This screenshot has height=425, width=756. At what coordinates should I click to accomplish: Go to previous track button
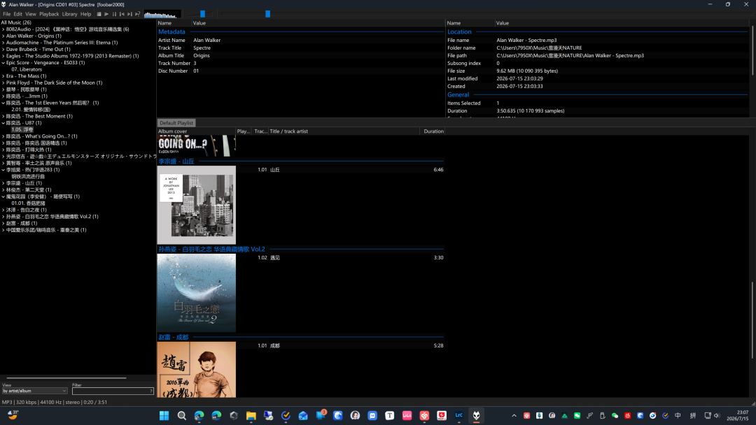[122, 14]
